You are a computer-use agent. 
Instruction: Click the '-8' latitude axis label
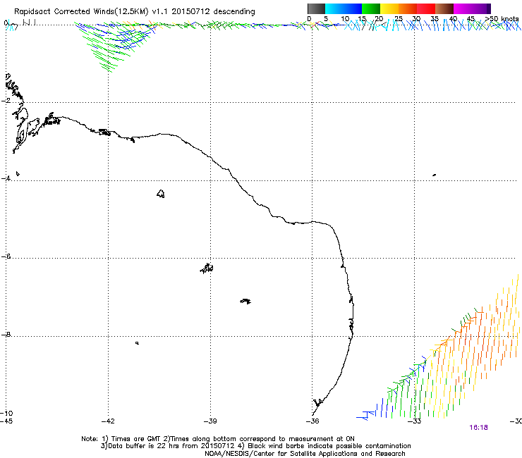point(6,335)
